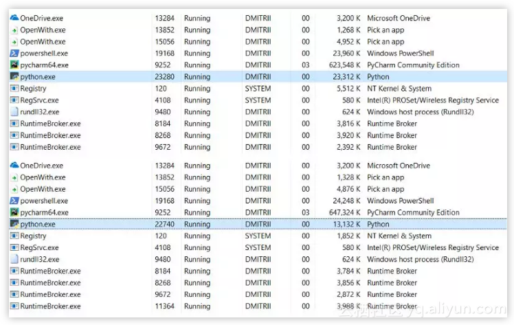
Task: Click the Registry icon in the 5,512 K row
Action: point(14,89)
